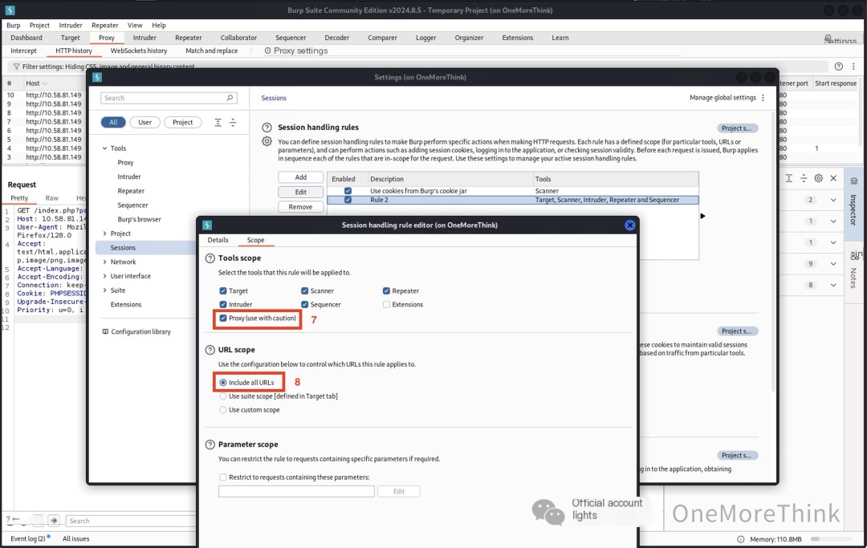
Task: Open the Burp menu in the menu bar
Action: click(14, 26)
